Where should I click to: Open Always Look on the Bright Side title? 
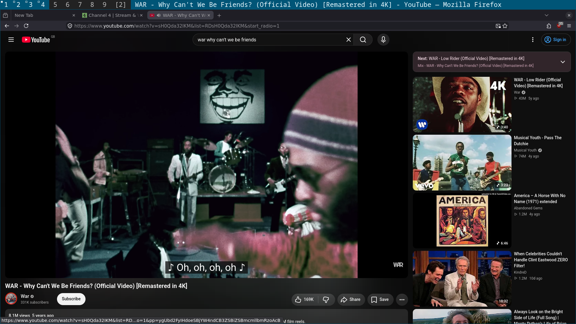click(x=540, y=317)
